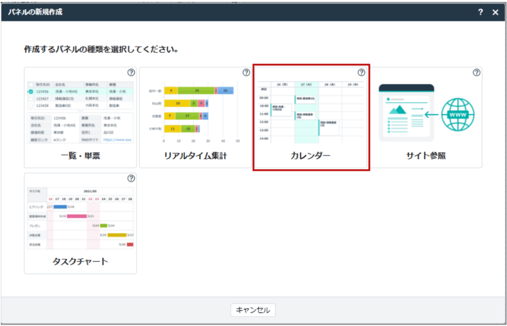Image resolution: width=507 pixels, height=326 pixels.
Task: Click the browser window illustration in サイト参照
Action: click(406, 113)
